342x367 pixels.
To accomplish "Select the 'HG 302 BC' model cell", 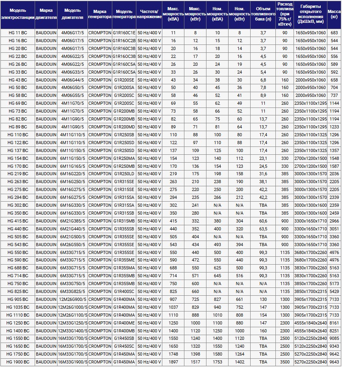I will (x=18, y=205).
